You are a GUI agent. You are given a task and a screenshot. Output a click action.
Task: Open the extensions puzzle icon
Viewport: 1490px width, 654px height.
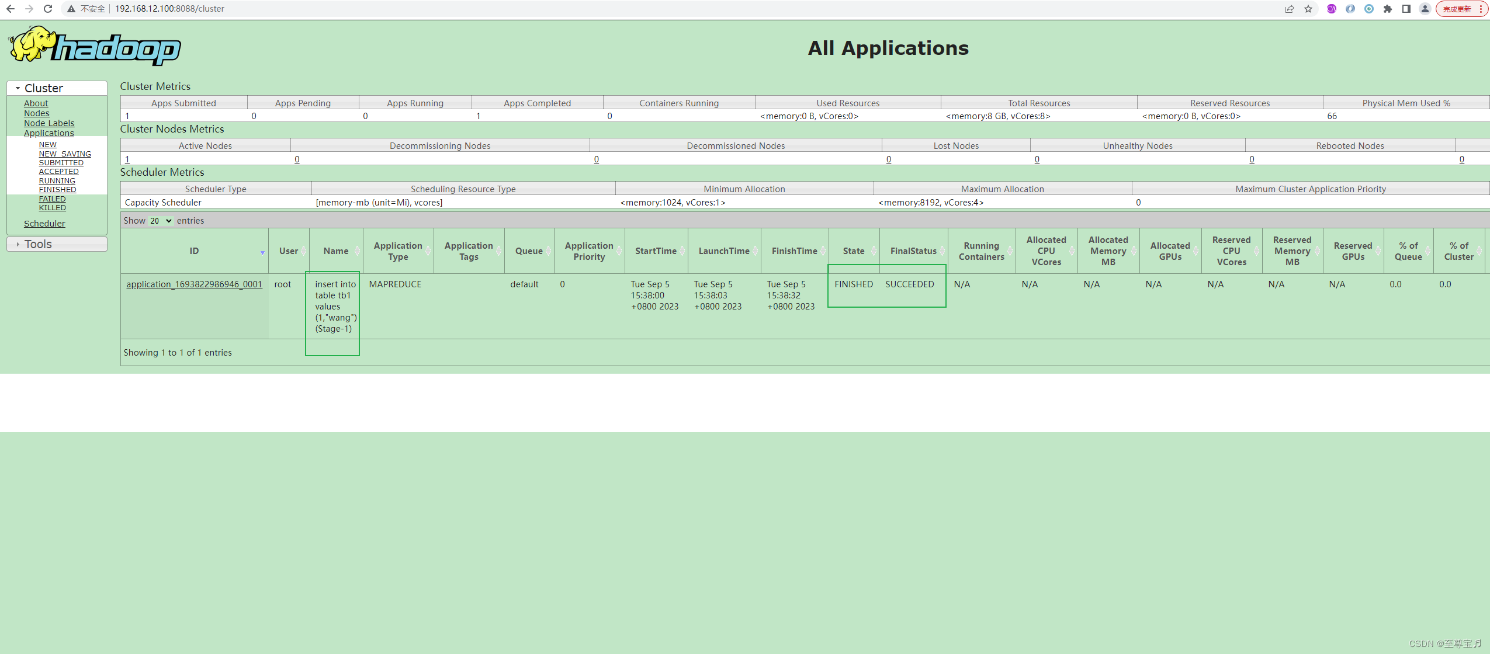(1388, 9)
